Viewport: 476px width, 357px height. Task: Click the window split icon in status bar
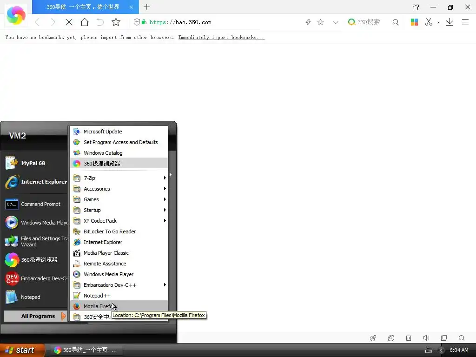pos(444,337)
